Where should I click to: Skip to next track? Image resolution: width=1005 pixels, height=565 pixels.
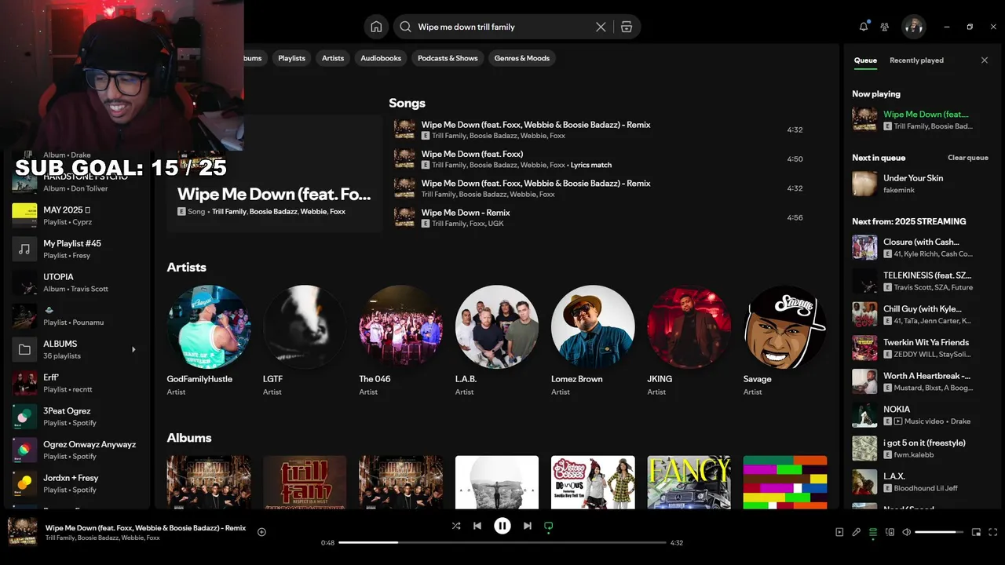click(528, 526)
